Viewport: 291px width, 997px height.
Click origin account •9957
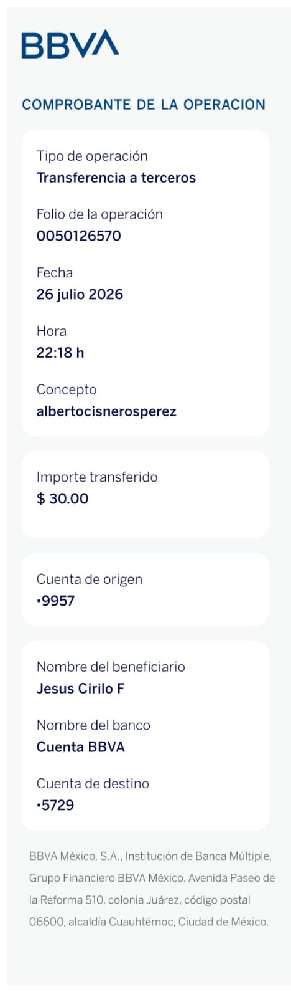point(55,601)
